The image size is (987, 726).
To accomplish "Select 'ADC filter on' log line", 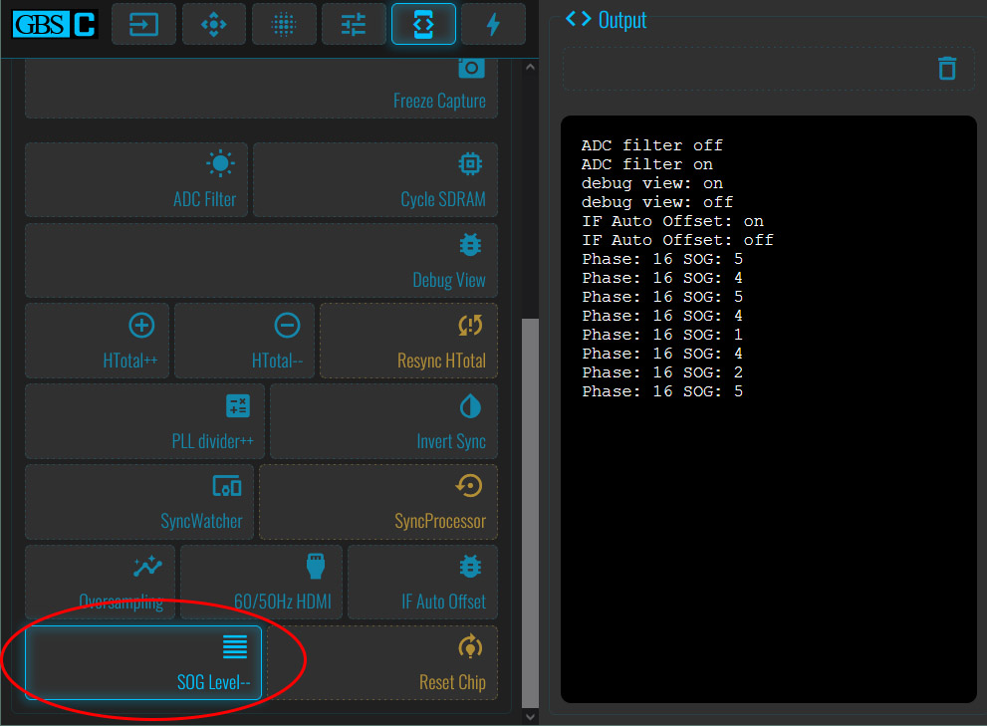I will pyautogui.click(x=647, y=164).
